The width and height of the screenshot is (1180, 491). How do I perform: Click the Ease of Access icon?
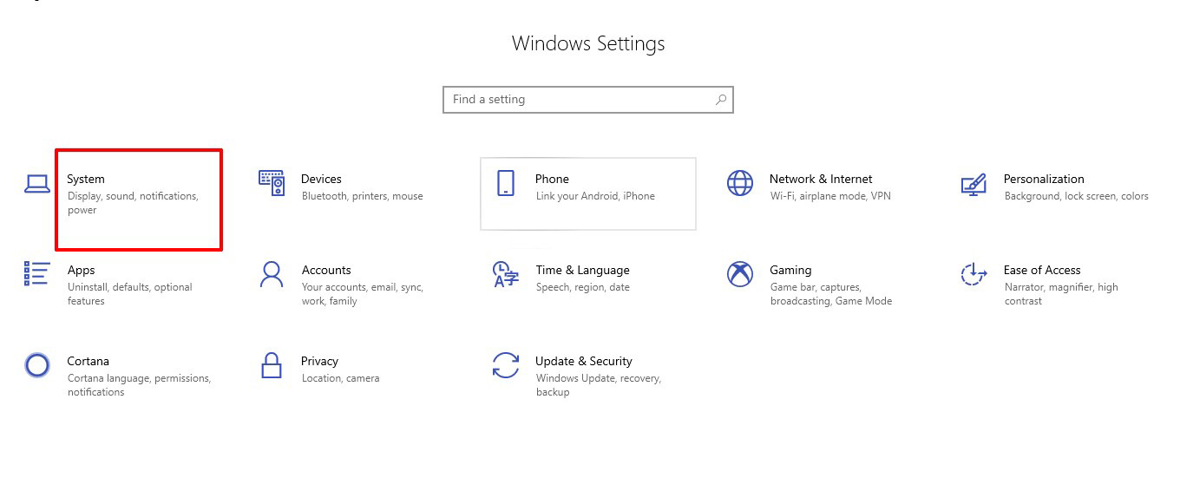click(973, 274)
